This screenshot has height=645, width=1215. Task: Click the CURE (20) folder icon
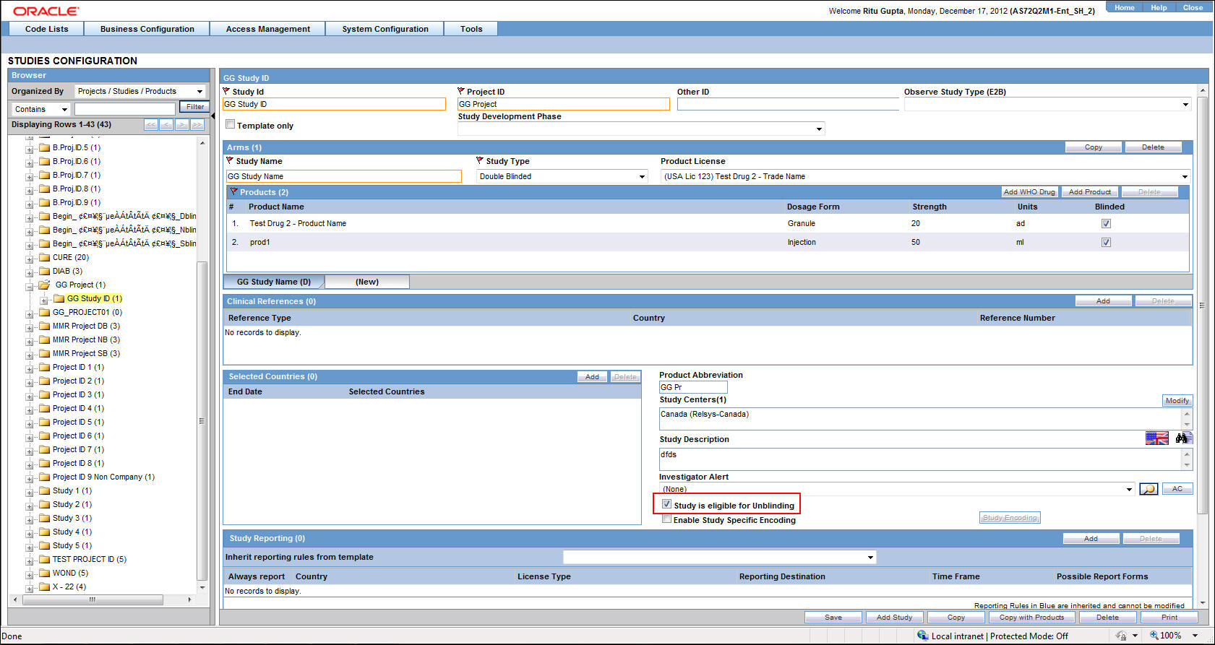[x=45, y=257]
